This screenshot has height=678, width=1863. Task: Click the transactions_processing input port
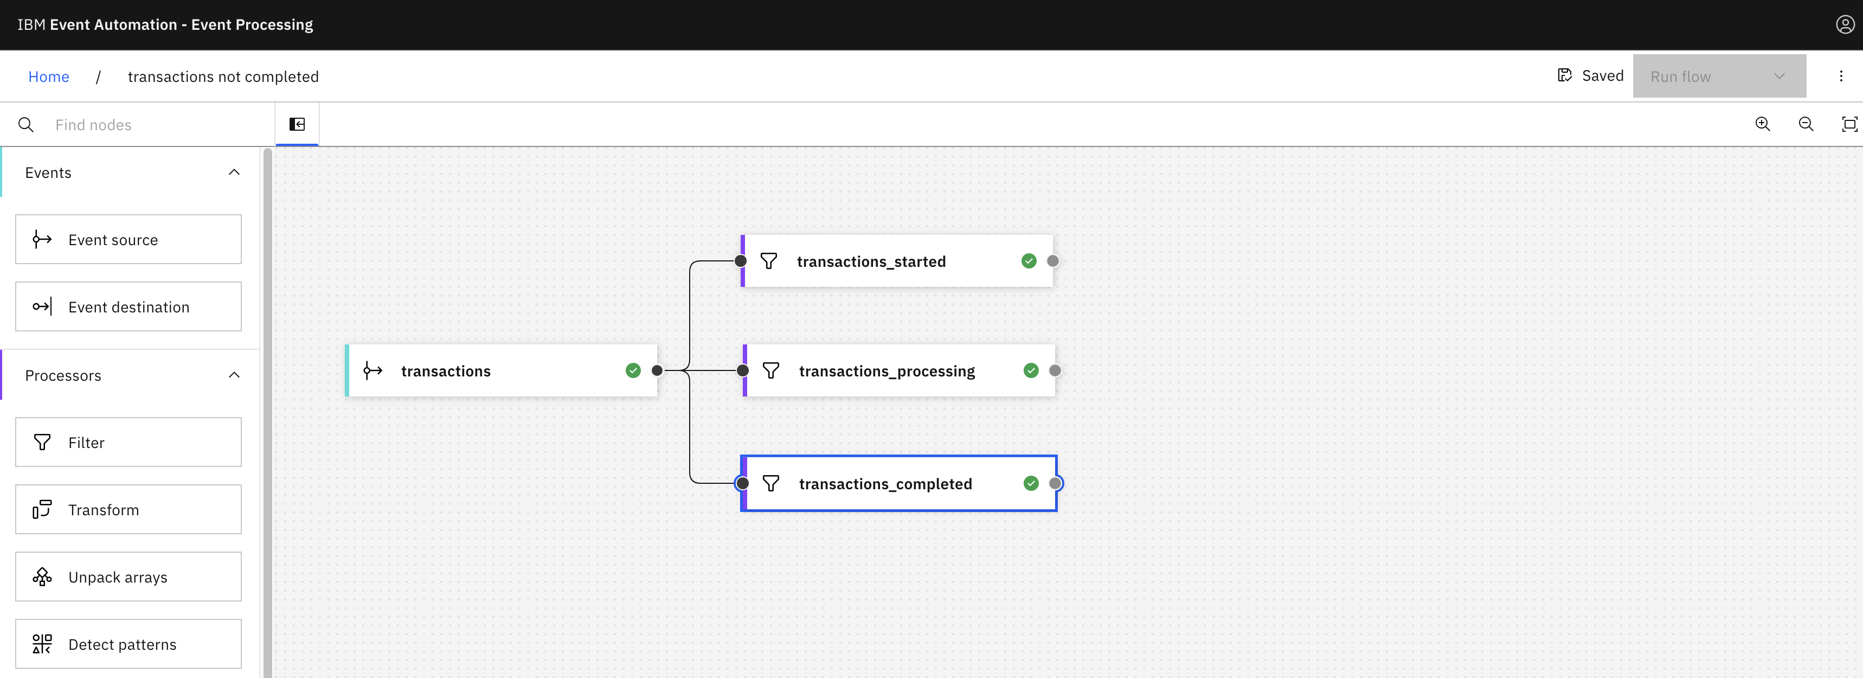point(743,370)
